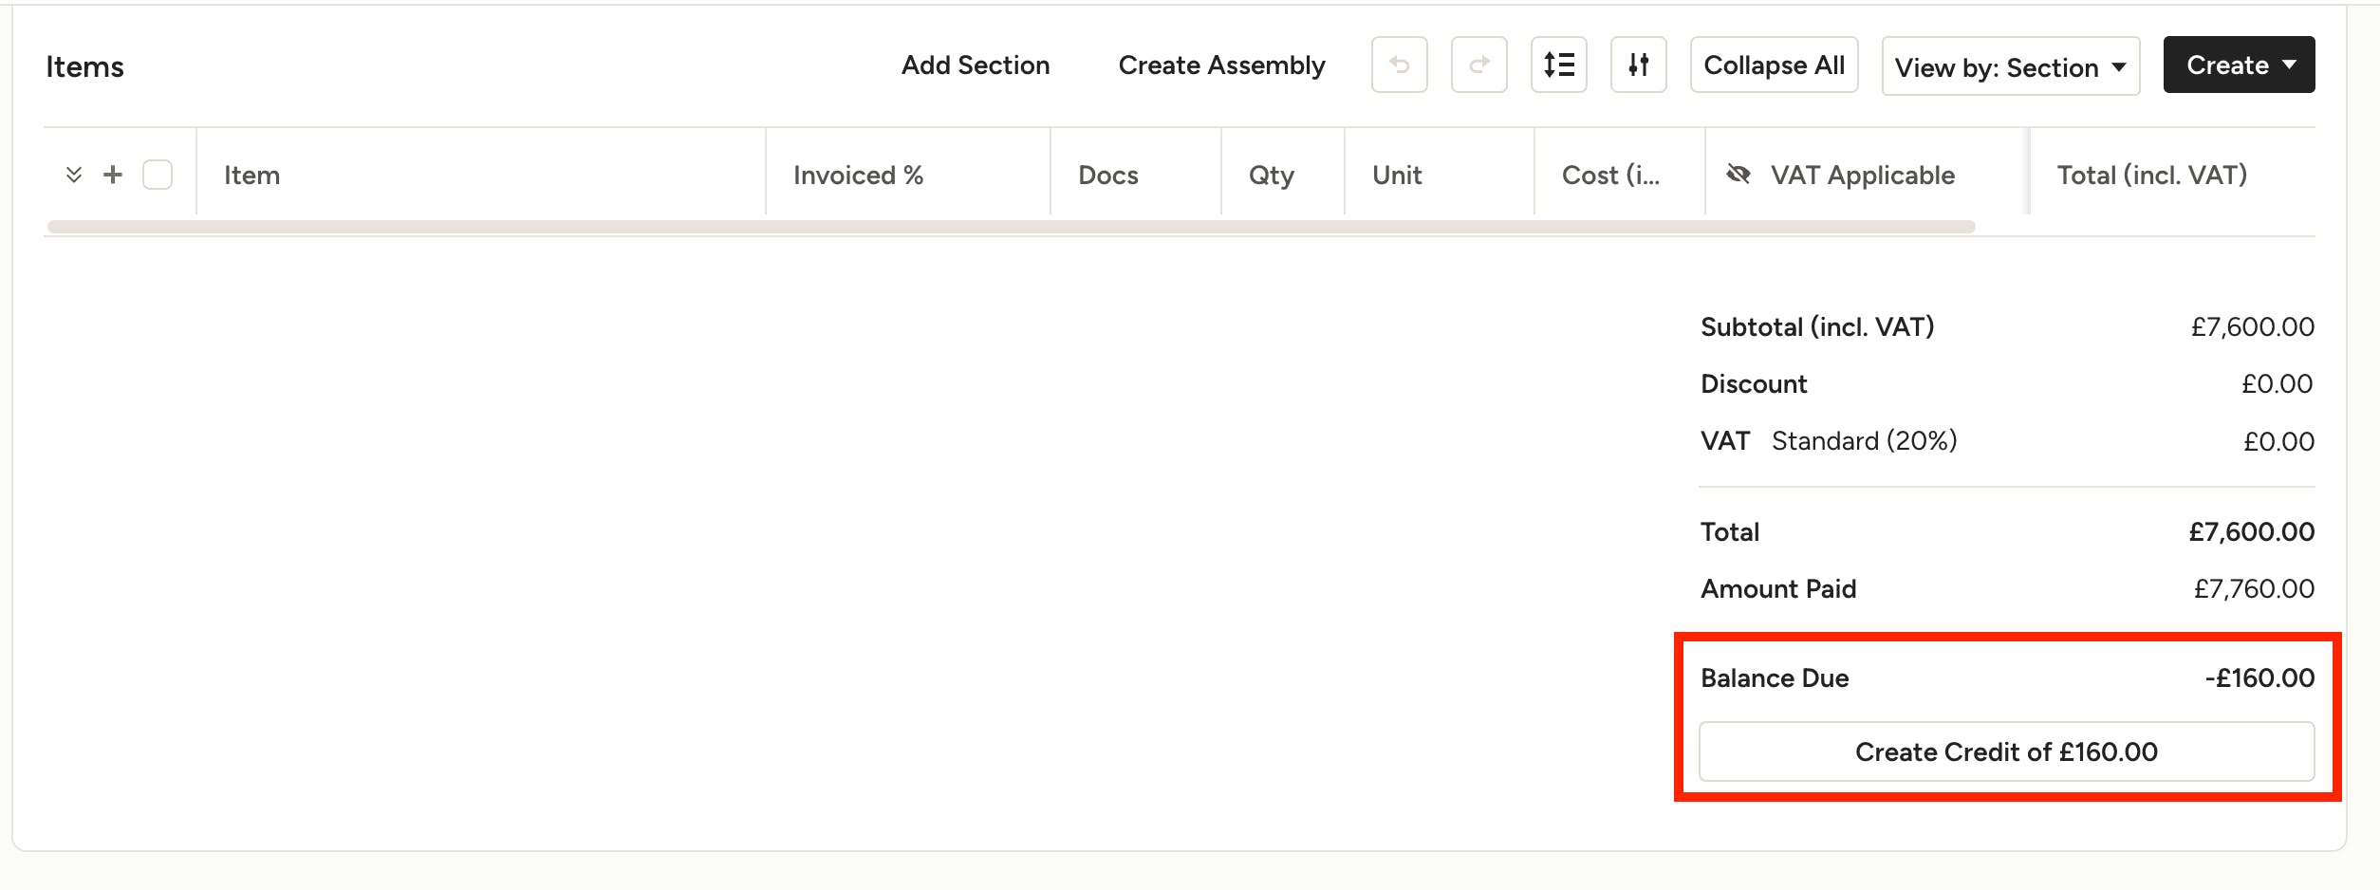
Task: Click the Discount £0.00 value
Action: [x=2277, y=383]
